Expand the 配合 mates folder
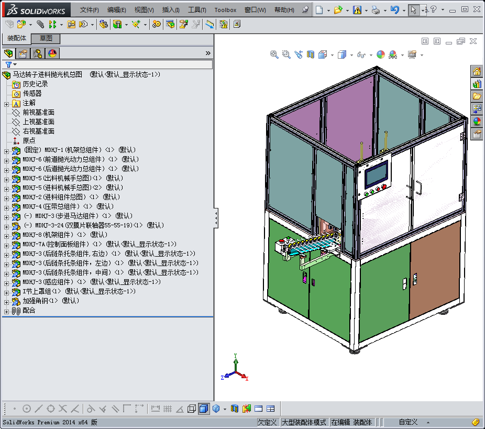This screenshot has width=485, height=429. click(6, 312)
